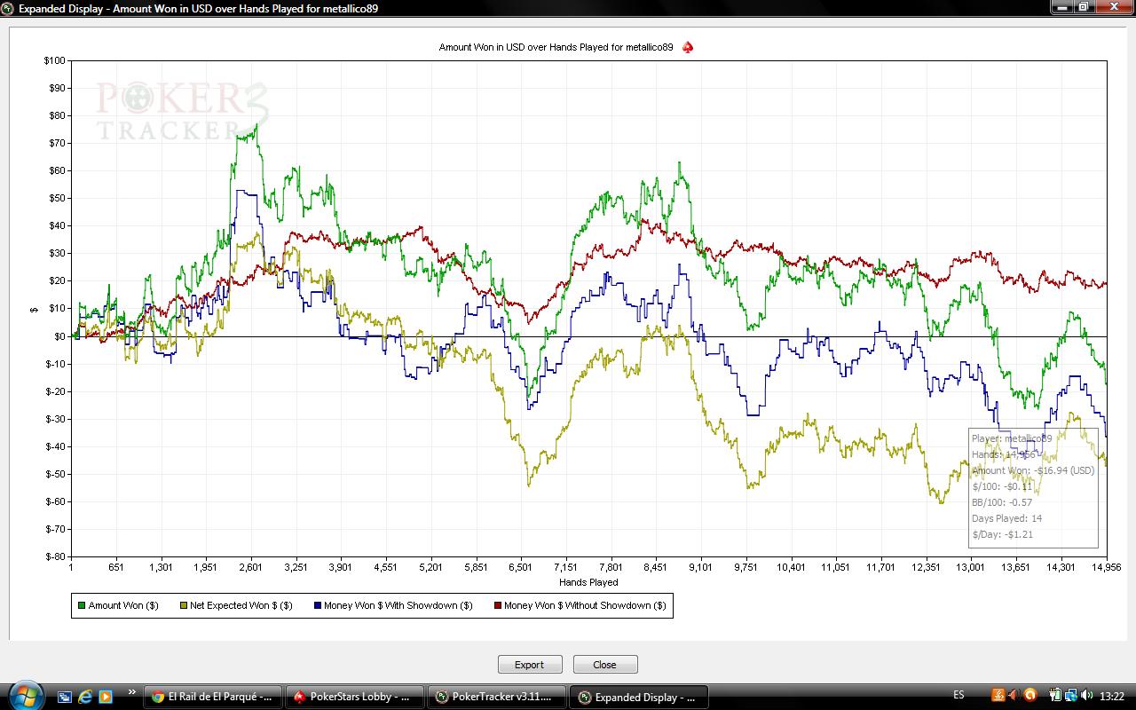Click the red Money Won Without Showdown swatch
This screenshot has width=1136, height=710.
[x=497, y=605]
